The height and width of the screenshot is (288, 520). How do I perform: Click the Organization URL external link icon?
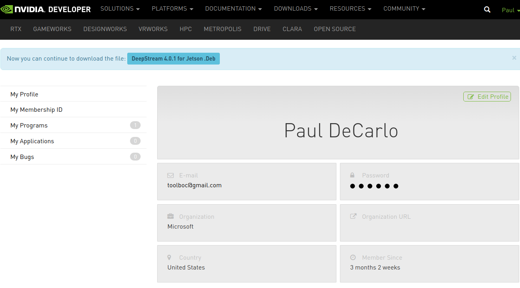(x=353, y=216)
